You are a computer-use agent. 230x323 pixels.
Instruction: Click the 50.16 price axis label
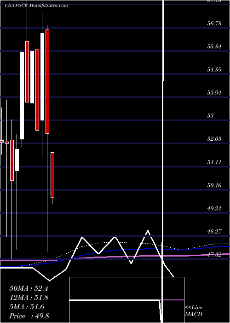214,185
